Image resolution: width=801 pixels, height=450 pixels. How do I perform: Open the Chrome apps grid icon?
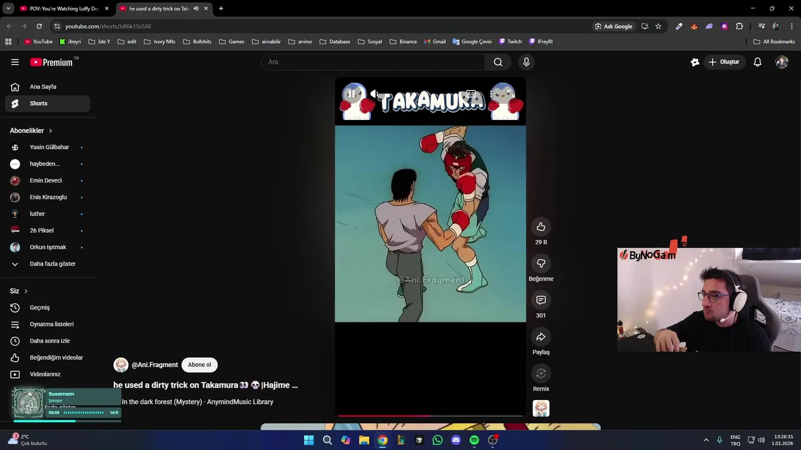click(x=8, y=42)
